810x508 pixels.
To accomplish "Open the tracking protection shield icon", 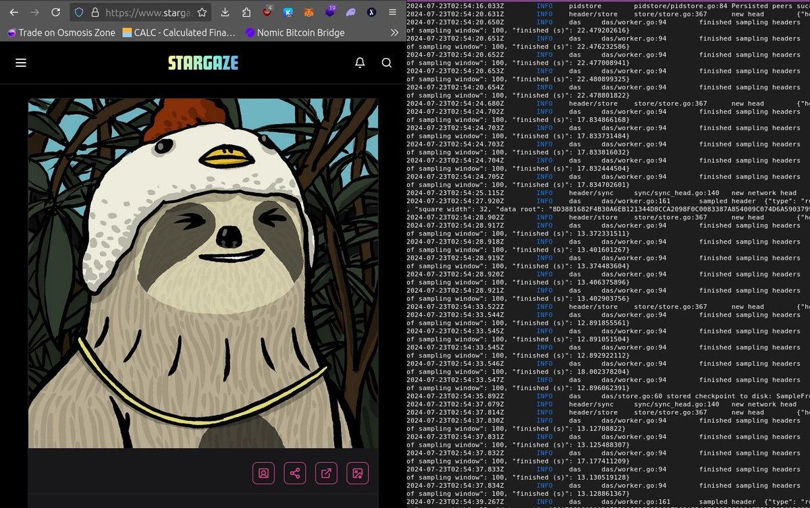I will 78,12.
